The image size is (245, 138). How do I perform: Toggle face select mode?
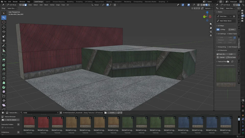[x=26, y=5]
